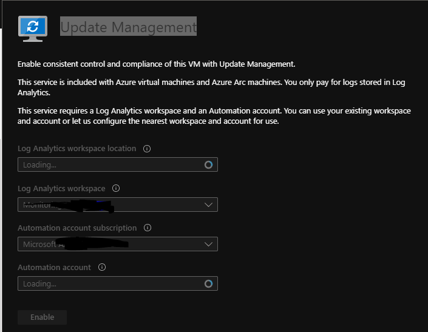428x332 pixels.
Task: Click info icon beside Log Analytics workspace location
Action: 147,149
